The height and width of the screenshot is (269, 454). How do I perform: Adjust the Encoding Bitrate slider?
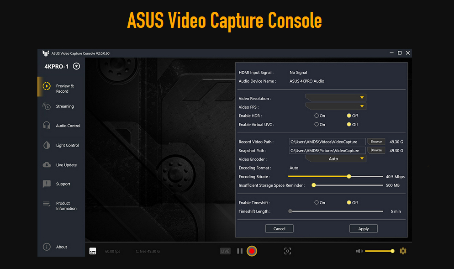pos(349,176)
